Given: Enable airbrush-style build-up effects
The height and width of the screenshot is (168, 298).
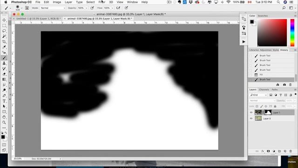Looking at the screenshot, I should [118, 8].
